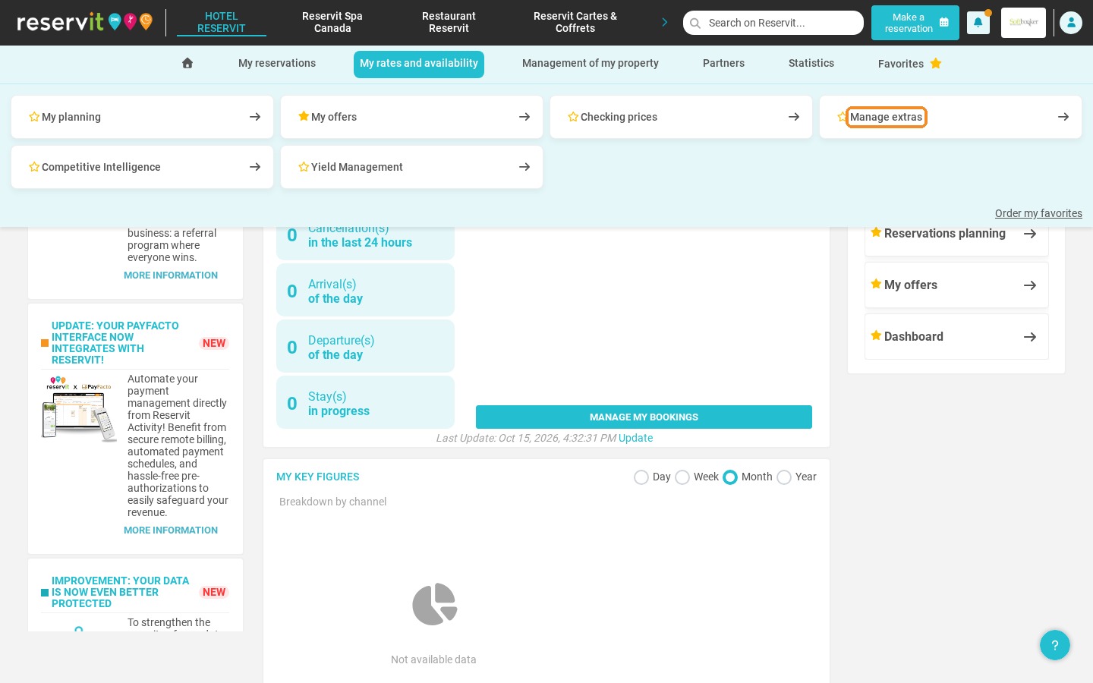Click arrow on My planning card

pyautogui.click(x=255, y=117)
